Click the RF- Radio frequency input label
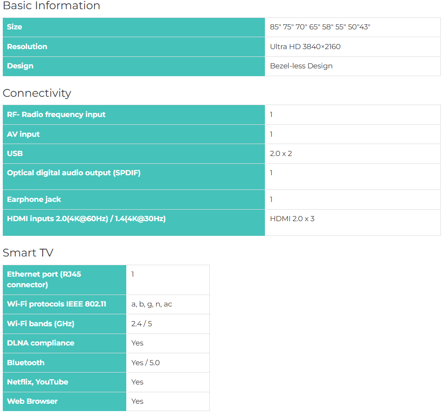444x412 pixels. pyautogui.click(x=56, y=115)
